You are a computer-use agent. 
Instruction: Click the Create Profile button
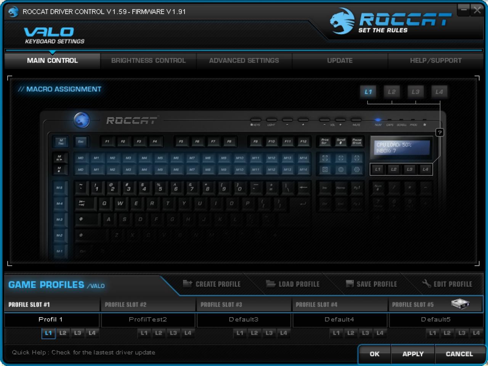click(212, 284)
